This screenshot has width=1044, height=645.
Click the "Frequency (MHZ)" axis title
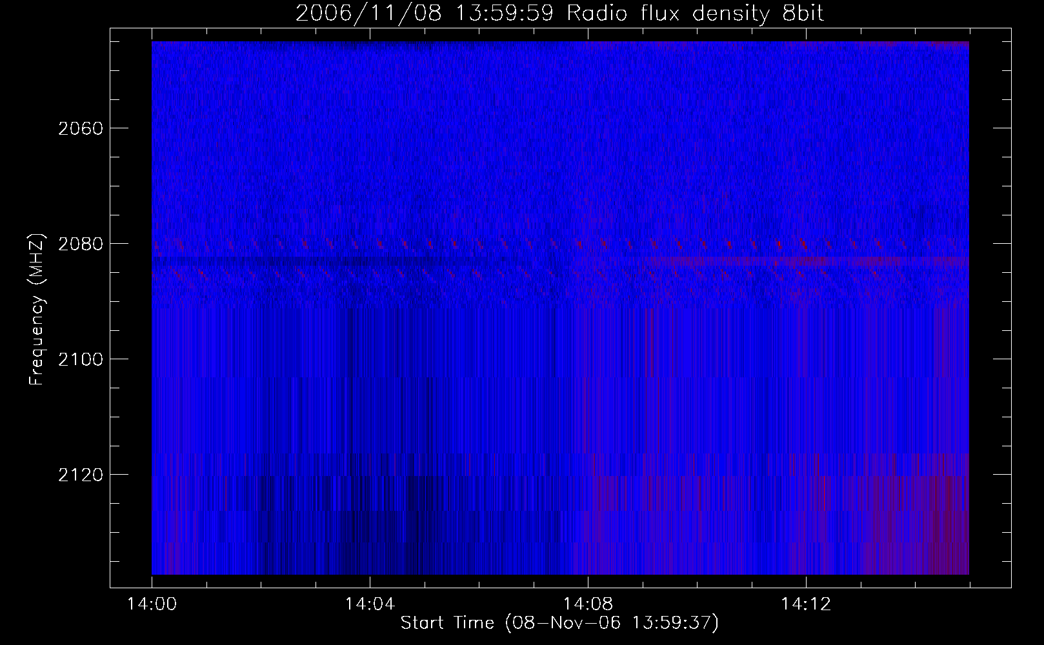pos(37,308)
